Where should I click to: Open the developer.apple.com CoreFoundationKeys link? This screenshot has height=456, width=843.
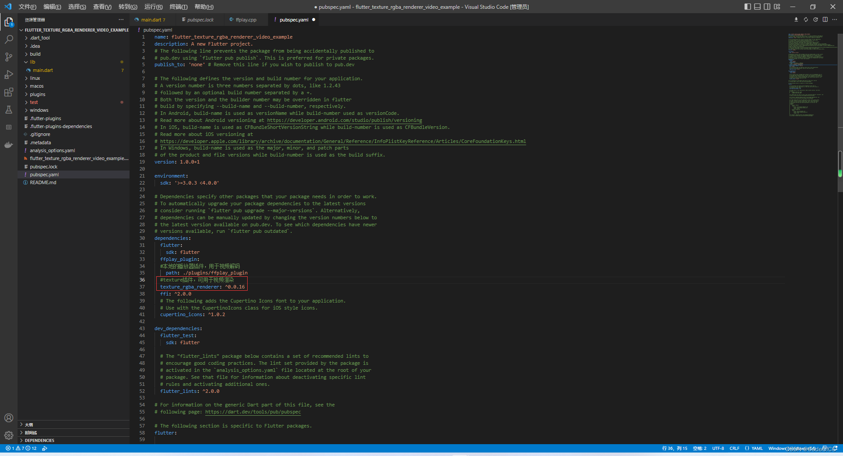click(x=343, y=141)
